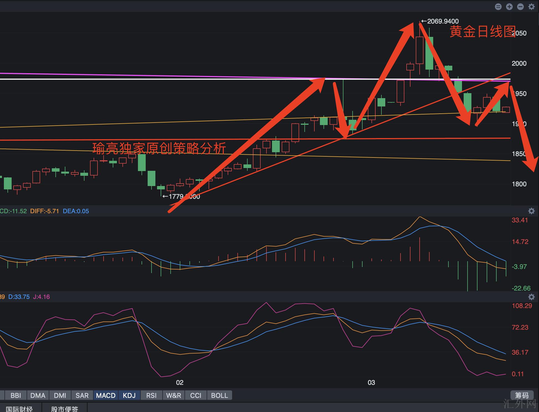Screen dimensions: 539x412
Task: Zoom in chart with plus icon
Action: click(509, 7)
